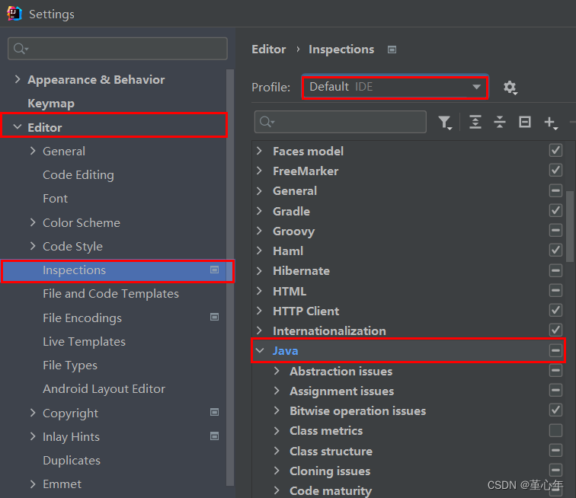This screenshot has width=576, height=498.
Task: Reset to empty inspections icon
Action: tap(524, 122)
